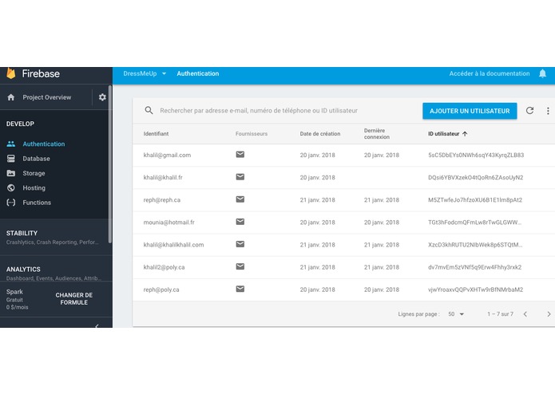Click the Authentication title in top bar

point(198,73)
